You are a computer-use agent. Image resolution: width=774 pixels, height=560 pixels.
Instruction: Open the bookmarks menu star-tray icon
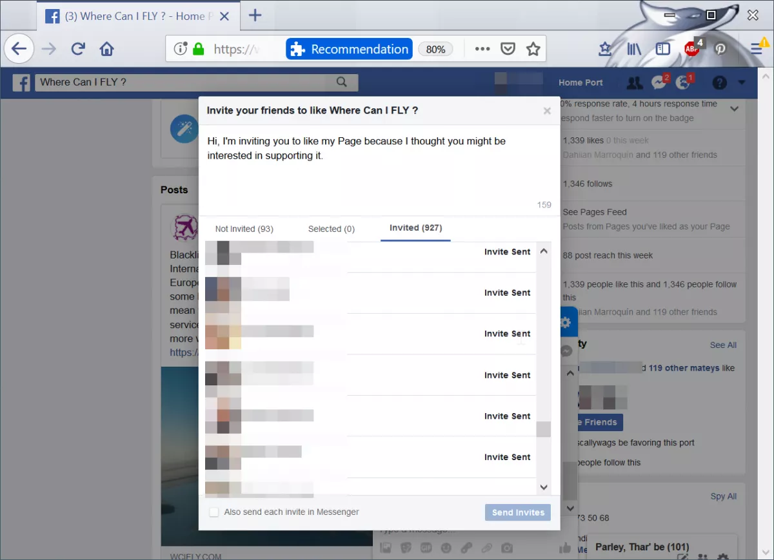(x=605, y=49)
